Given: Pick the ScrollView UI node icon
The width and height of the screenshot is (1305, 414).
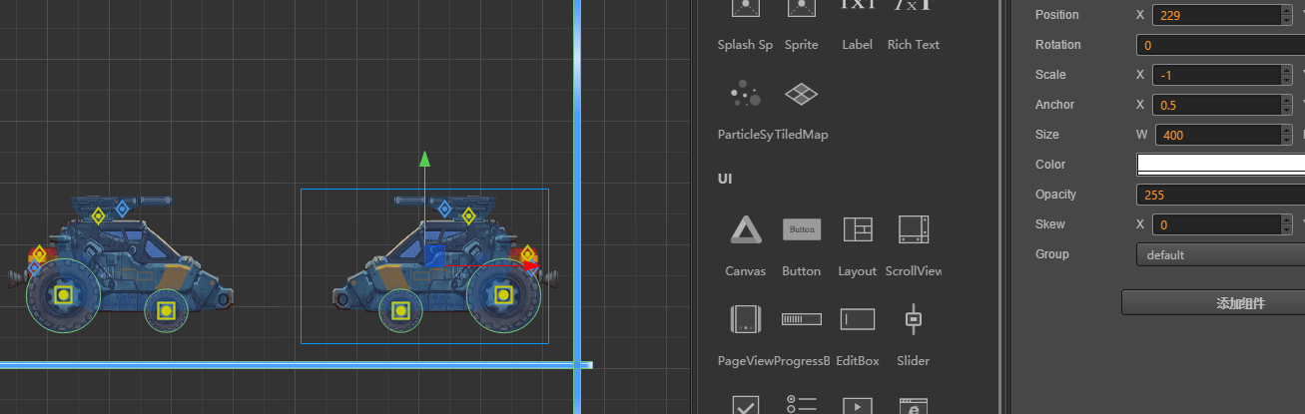Looking at the screenshot, I should pos(914,229).
